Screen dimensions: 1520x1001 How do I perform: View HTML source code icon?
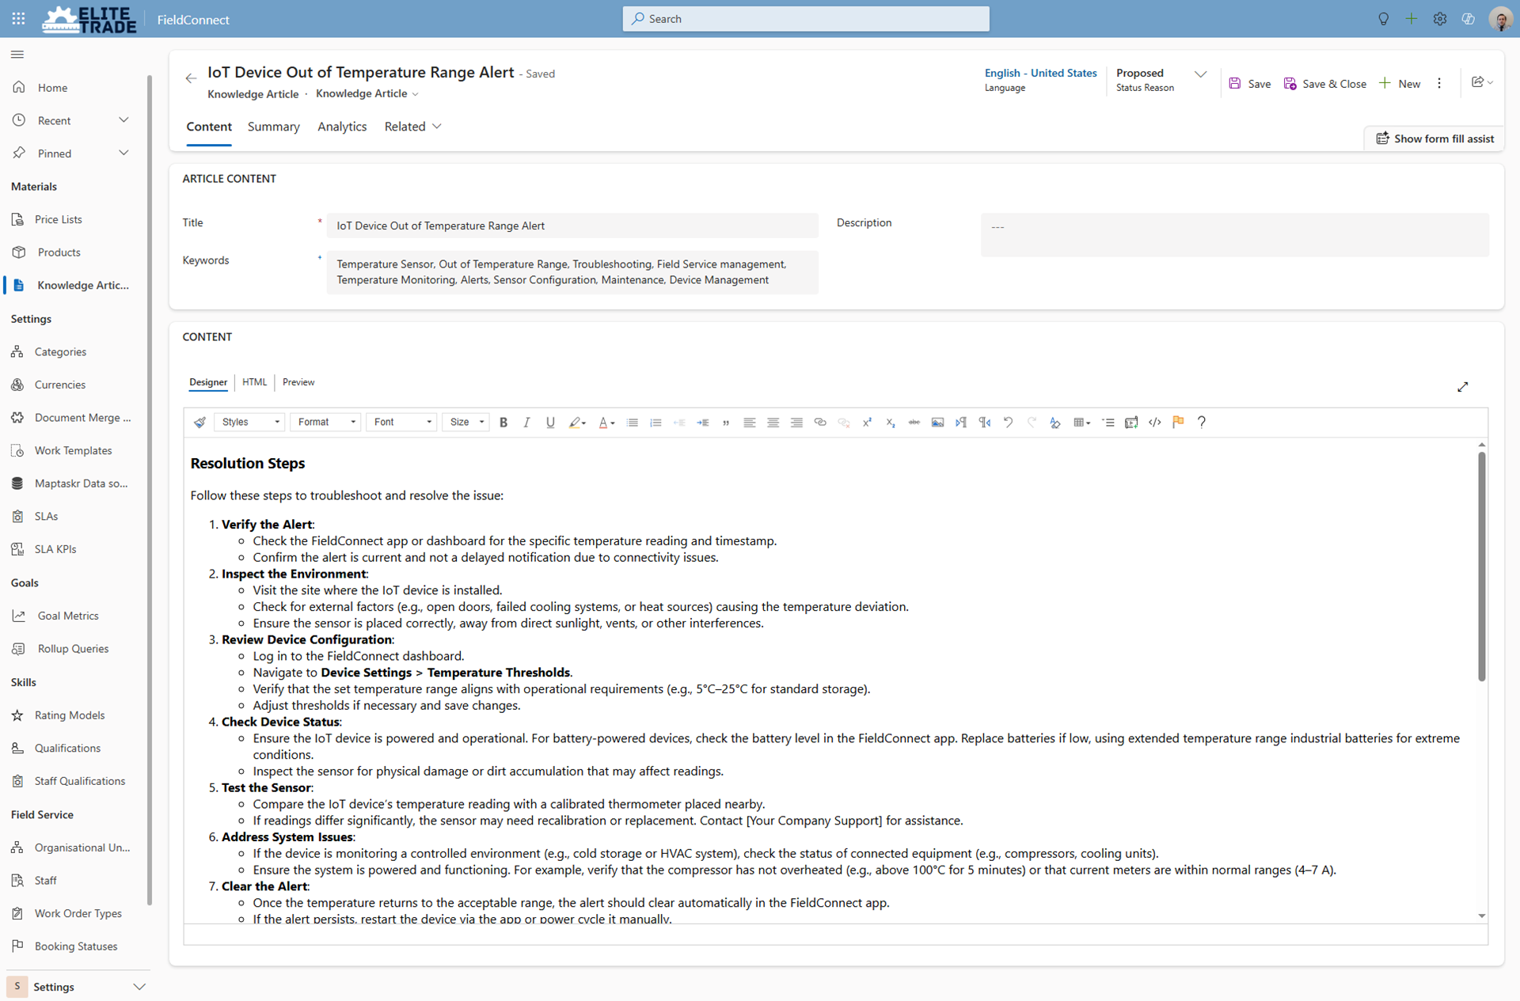pos(1155,423)
